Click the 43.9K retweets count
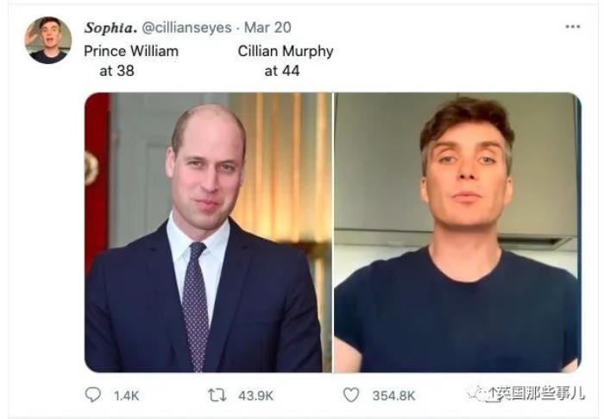The image size is (604, 419). point(255,395)
